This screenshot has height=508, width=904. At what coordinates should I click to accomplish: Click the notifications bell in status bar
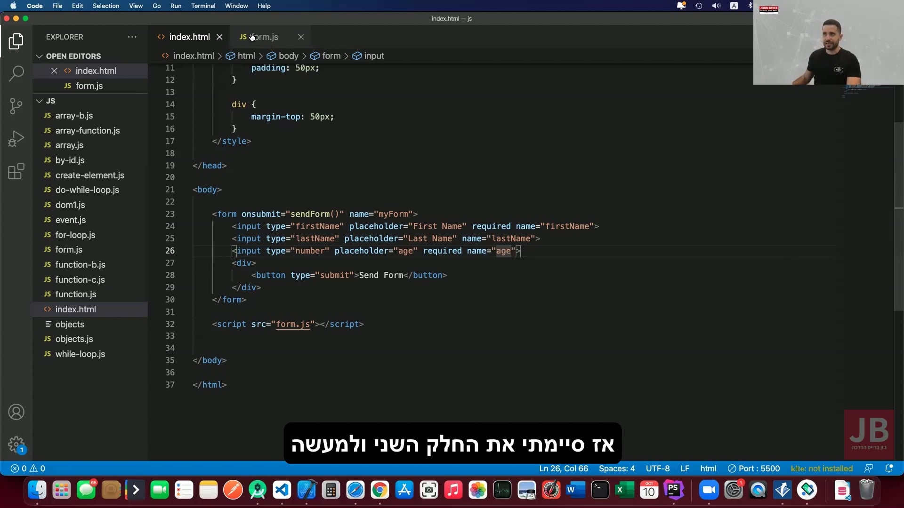click(889, 468)
